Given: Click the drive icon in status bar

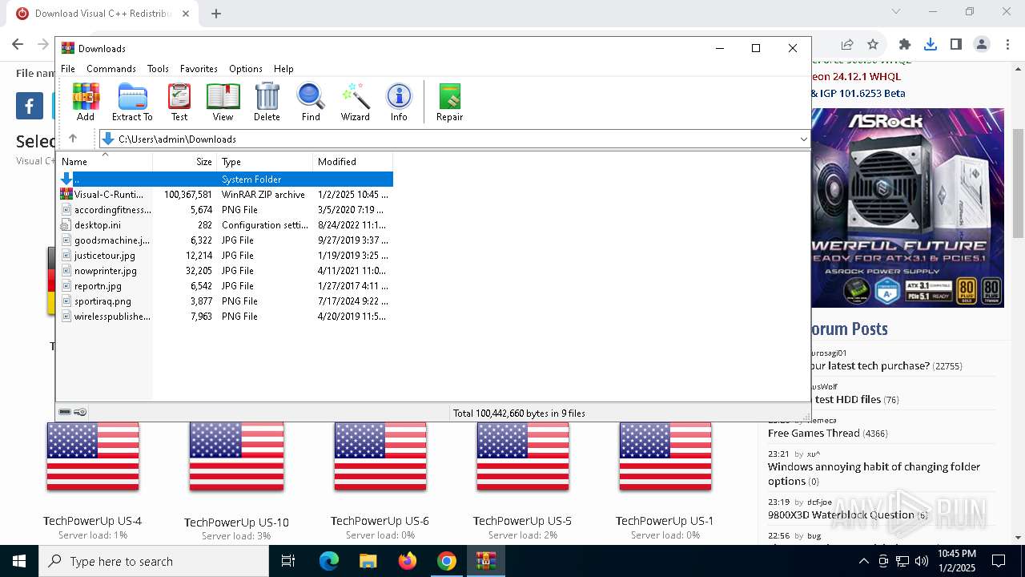Looking at the screenshot, I should point(65,412).
